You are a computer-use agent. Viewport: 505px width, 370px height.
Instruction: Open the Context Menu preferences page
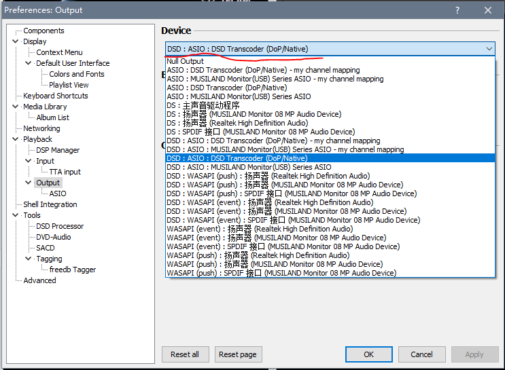click(59, 52)
